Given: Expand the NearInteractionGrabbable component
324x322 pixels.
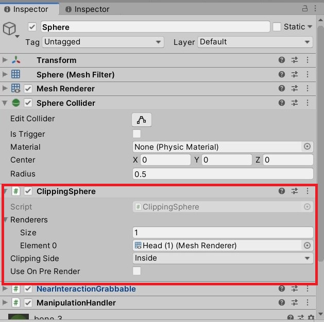Looking at the screenshot, I should click(x=5, y=288).
